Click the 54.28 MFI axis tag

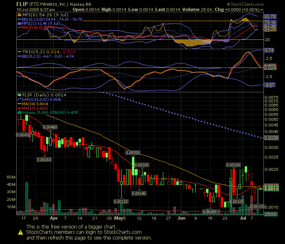(270, 29)
